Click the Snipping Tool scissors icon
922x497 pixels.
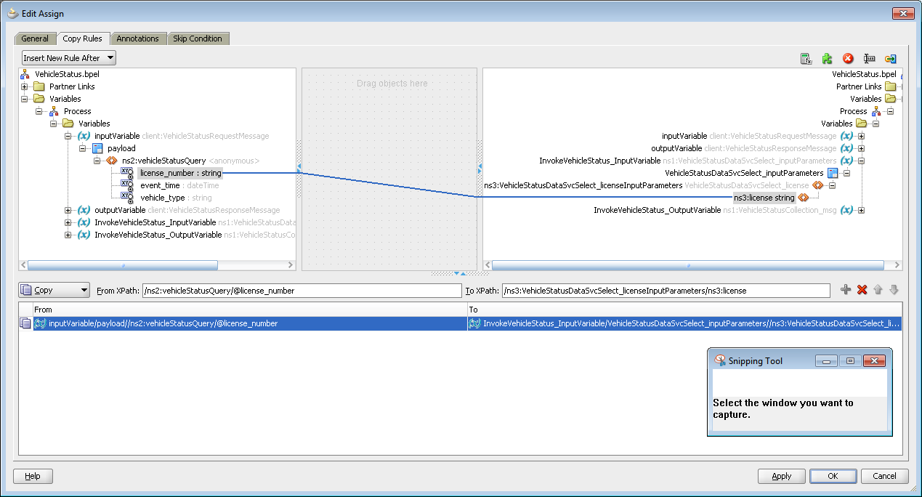[x=721, y=360]
